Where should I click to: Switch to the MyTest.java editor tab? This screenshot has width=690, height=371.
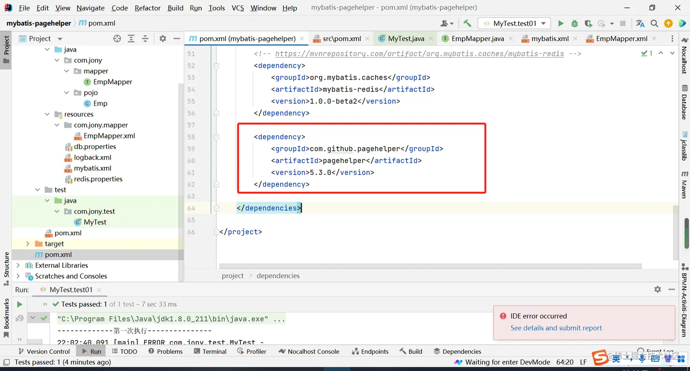pos(405,39)
